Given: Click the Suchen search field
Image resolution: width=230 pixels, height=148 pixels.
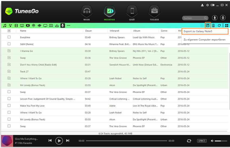Looking at the screenshot, I should 193,18.
